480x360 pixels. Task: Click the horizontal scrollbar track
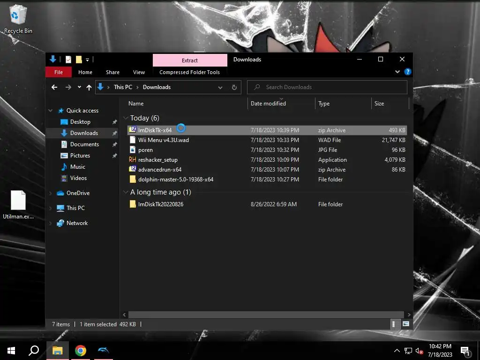pyautogui.click(x=266, y=315)
